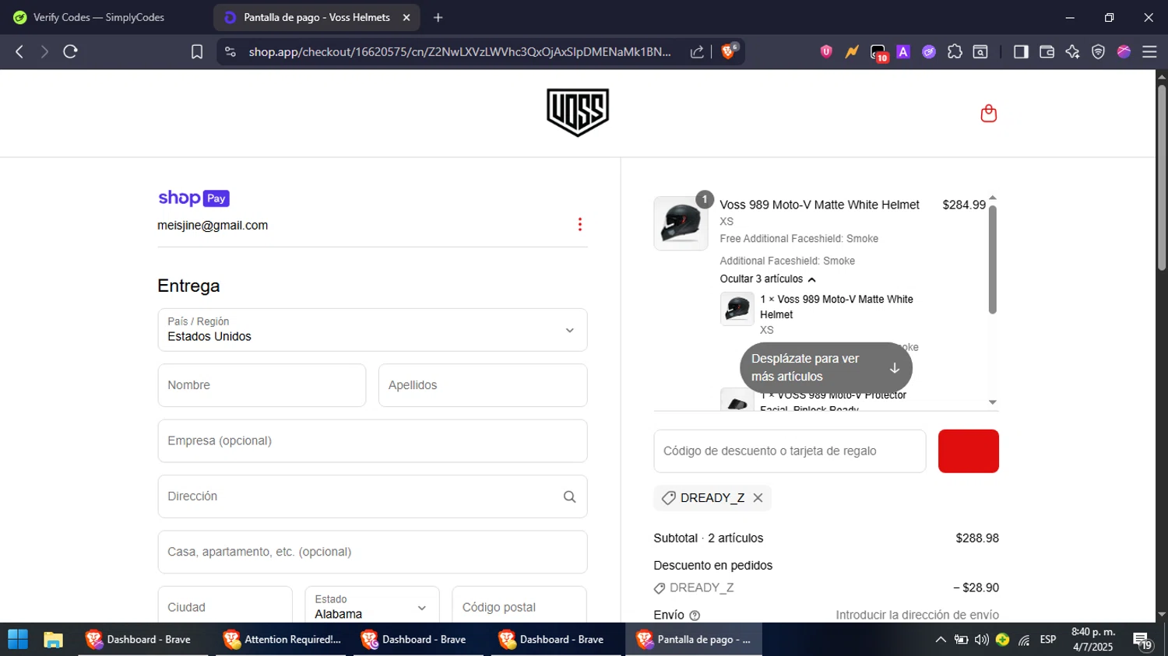Click the Ciudad city field
1168x656 pixels.
[225, 607]
